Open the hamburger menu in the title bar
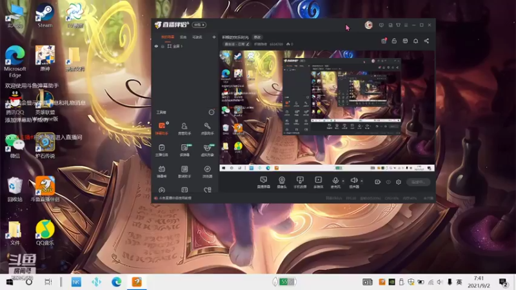The image size is (516, 290). click(x=406, y=25)
